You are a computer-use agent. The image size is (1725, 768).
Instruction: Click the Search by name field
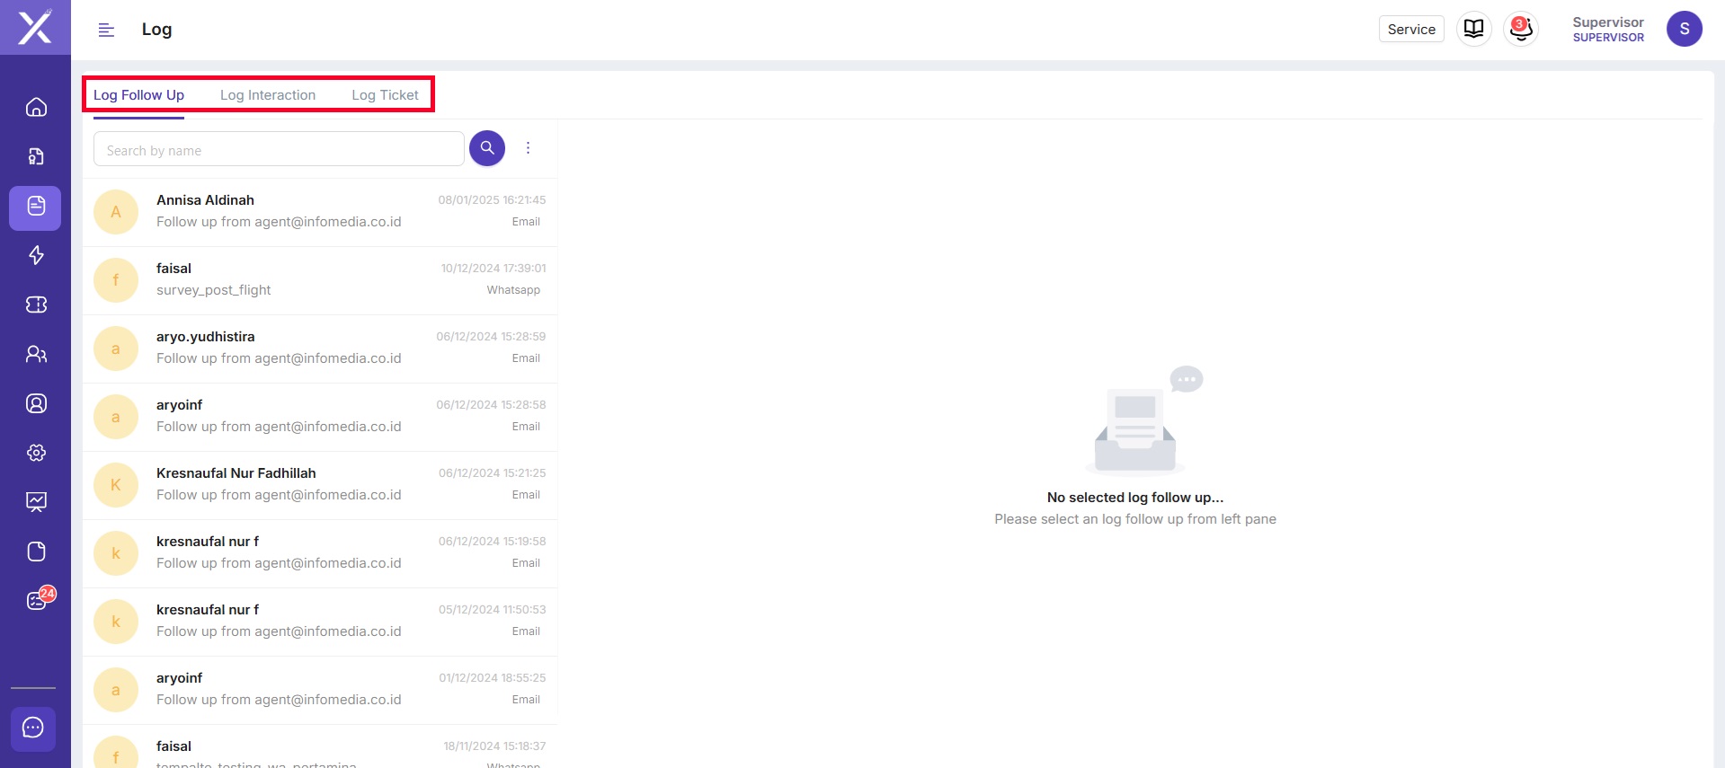pos(279,150)
